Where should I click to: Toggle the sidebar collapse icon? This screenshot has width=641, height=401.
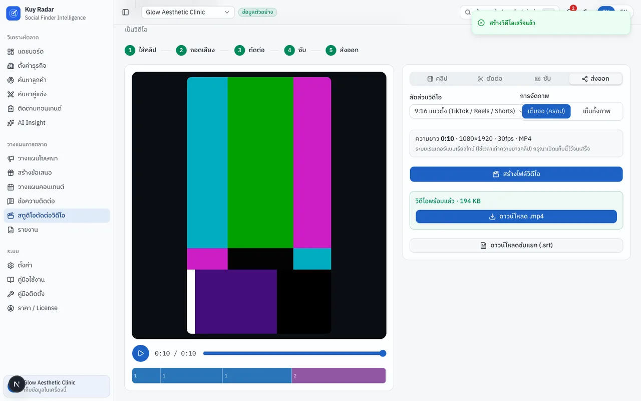click(x=126, y=12)
